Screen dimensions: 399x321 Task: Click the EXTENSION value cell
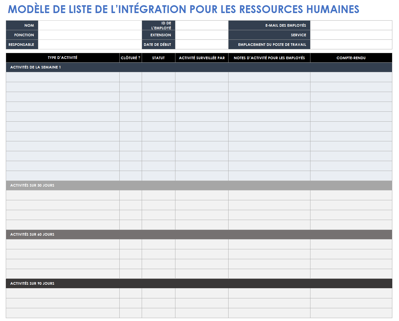(x=202, y=35)
